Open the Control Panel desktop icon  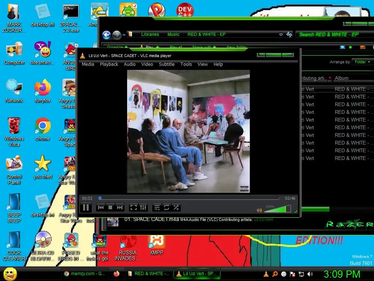(14, 170)
